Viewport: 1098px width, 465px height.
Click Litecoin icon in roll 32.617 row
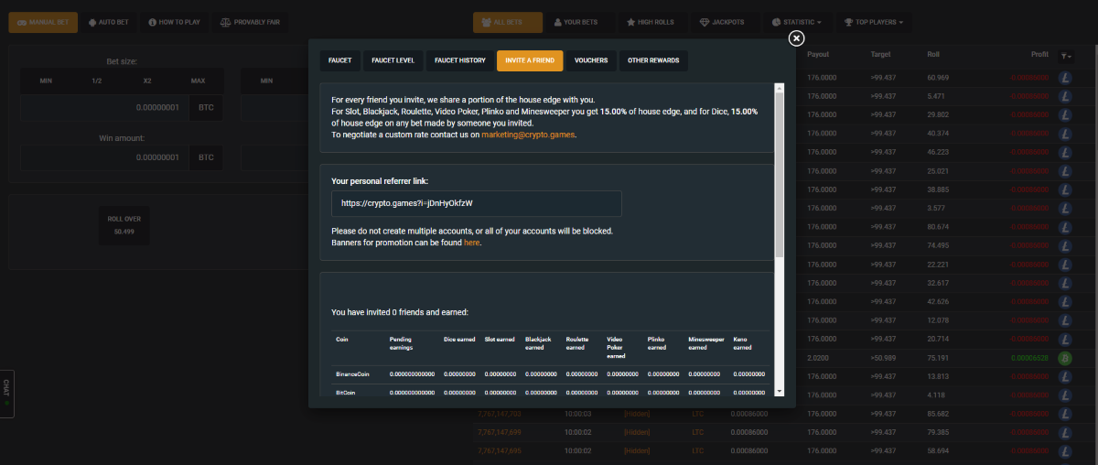(1065, 284)
